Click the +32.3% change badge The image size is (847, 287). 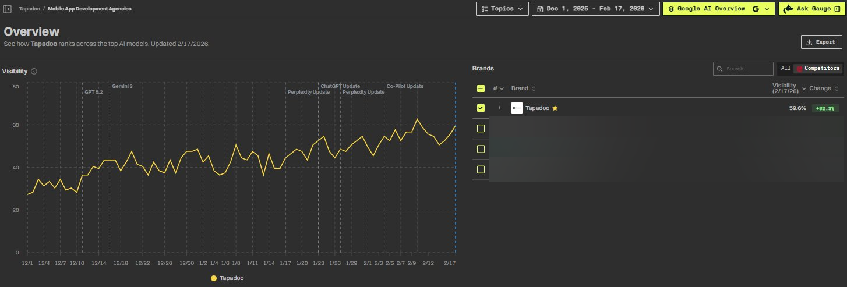[x=824, y=108]
